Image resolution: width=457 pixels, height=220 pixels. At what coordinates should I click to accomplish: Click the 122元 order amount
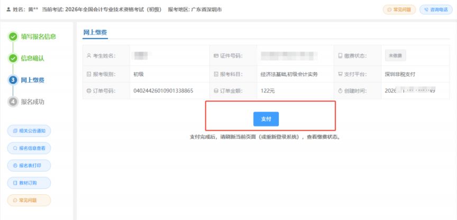[268, 91]
